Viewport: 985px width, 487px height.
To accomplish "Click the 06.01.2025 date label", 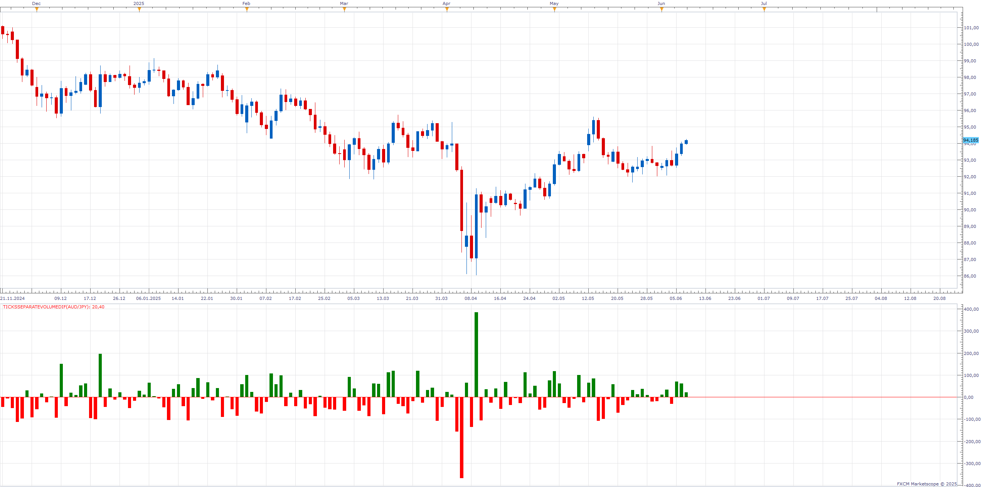I will pyautogui.click(x=148, y=298).
